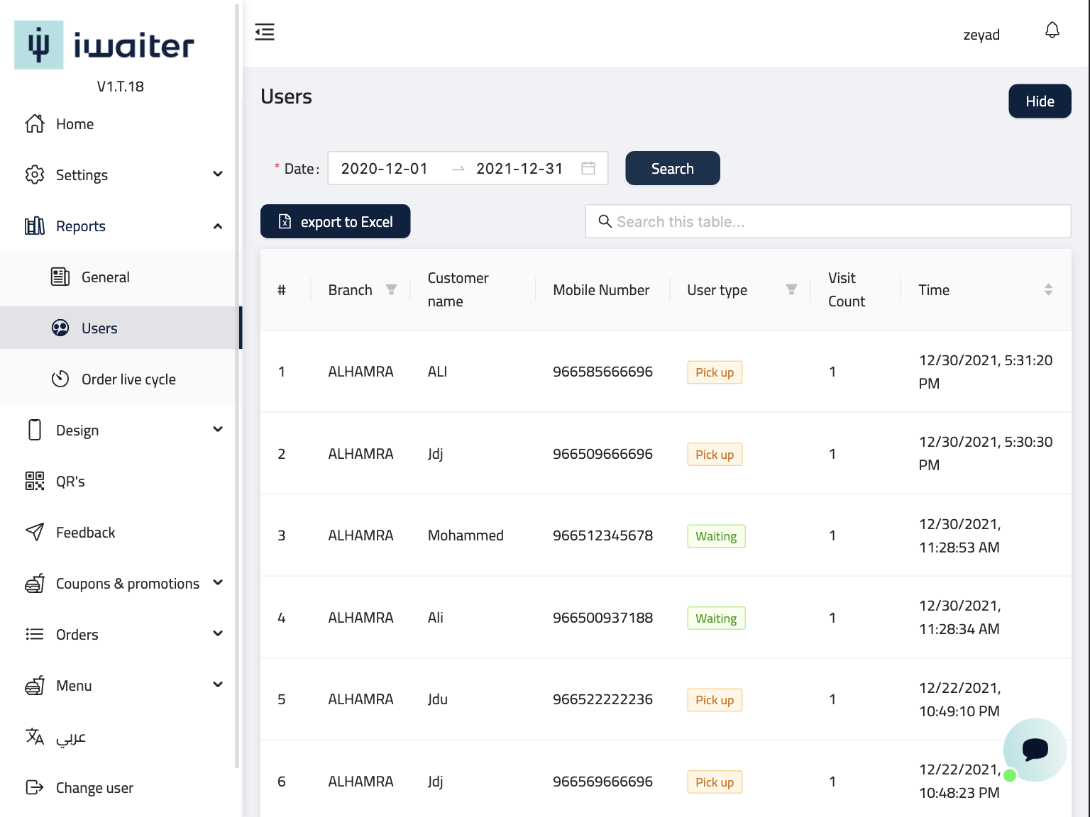Open the date picker calendar icon
The height and width of the screenshot is (817, 1090).
coord(588,168)
